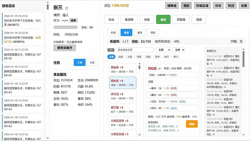Filter equipment by 铠甲 chip
The image size is (251, 141).
pos(157,57)
